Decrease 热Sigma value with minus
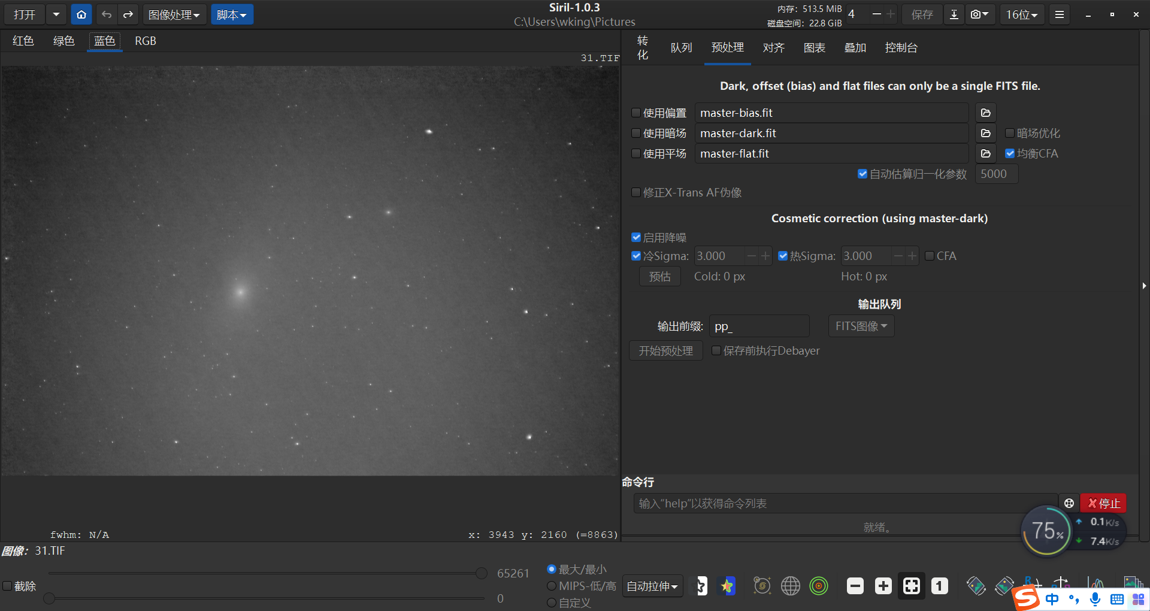 click(x=898, y=256)
